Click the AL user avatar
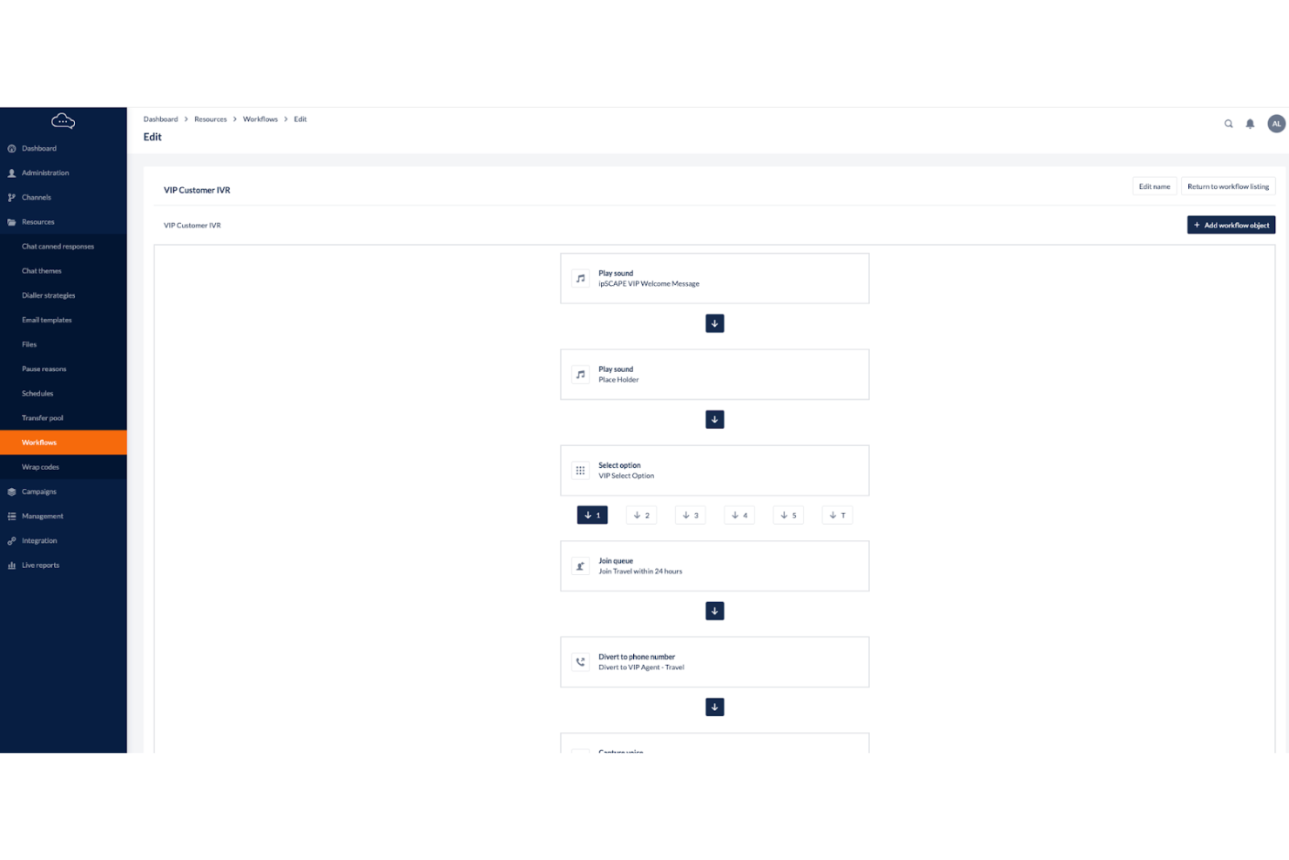1289x860 pixels. 1276,123
